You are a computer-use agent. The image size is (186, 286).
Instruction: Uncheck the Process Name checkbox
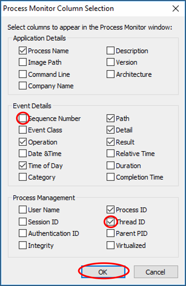click(23, 51)
